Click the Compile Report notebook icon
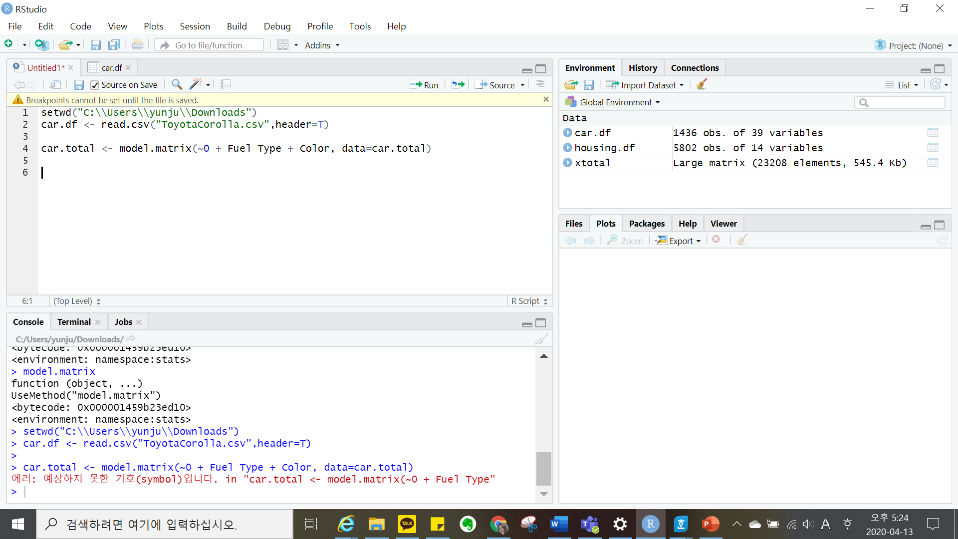 pyautogui.click(x=226, y=84)
